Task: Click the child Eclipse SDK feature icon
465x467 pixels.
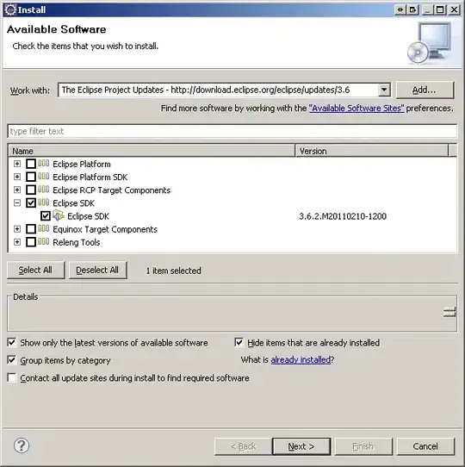Action: (x=59, y=215)
